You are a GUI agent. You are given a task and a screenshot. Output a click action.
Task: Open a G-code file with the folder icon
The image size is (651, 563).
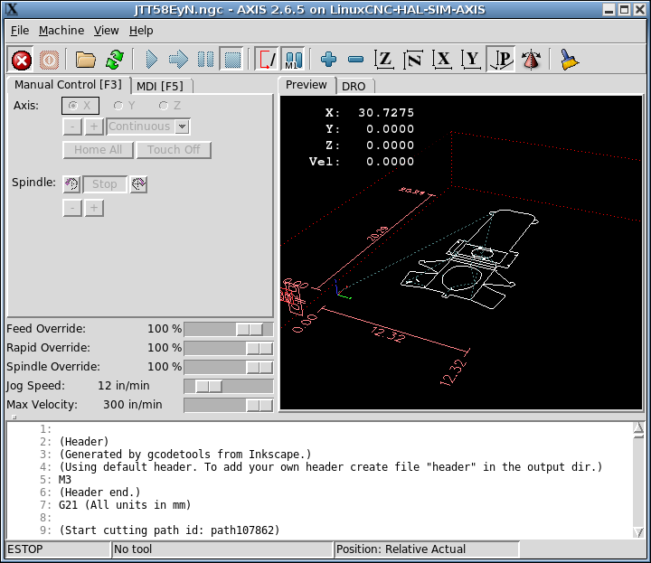pos(86,60)
